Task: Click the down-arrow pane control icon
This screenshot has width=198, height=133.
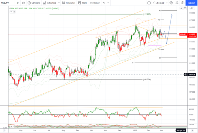Action: tap(181, 8)
